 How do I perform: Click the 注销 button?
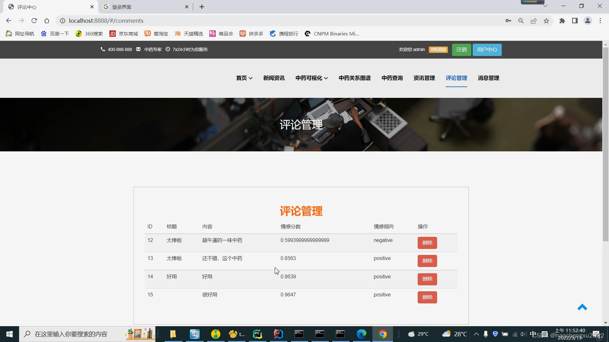[461, 49]
